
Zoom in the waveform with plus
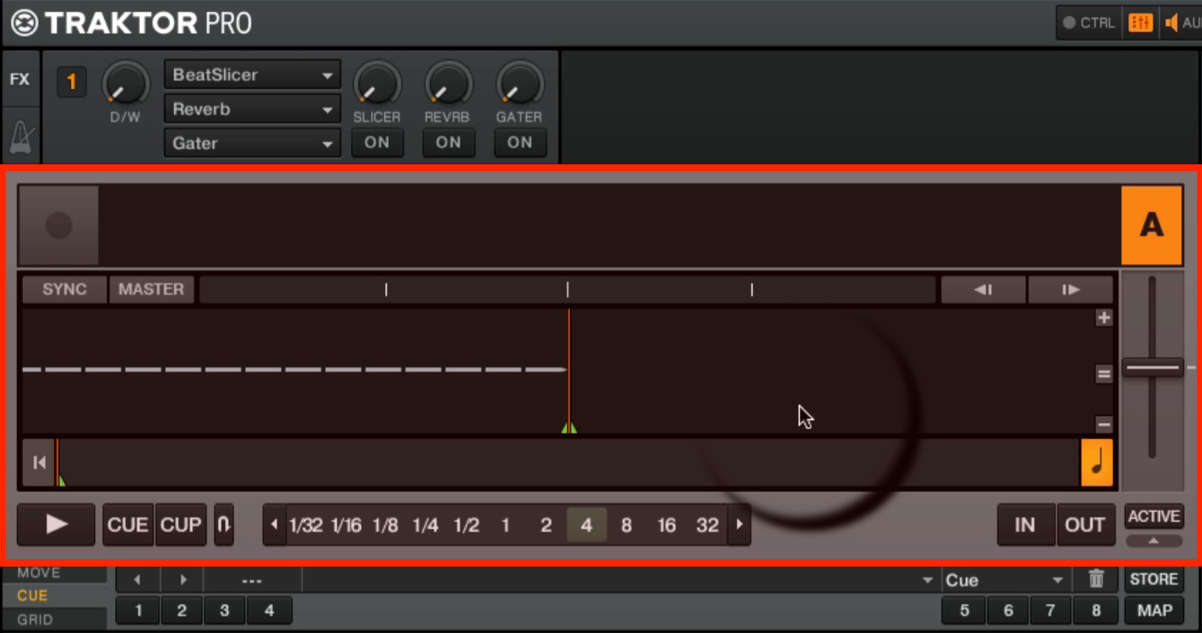point(1104,318)
